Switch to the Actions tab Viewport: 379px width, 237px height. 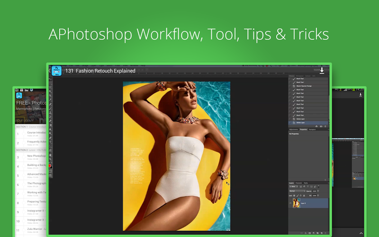[x=307, y=76]
